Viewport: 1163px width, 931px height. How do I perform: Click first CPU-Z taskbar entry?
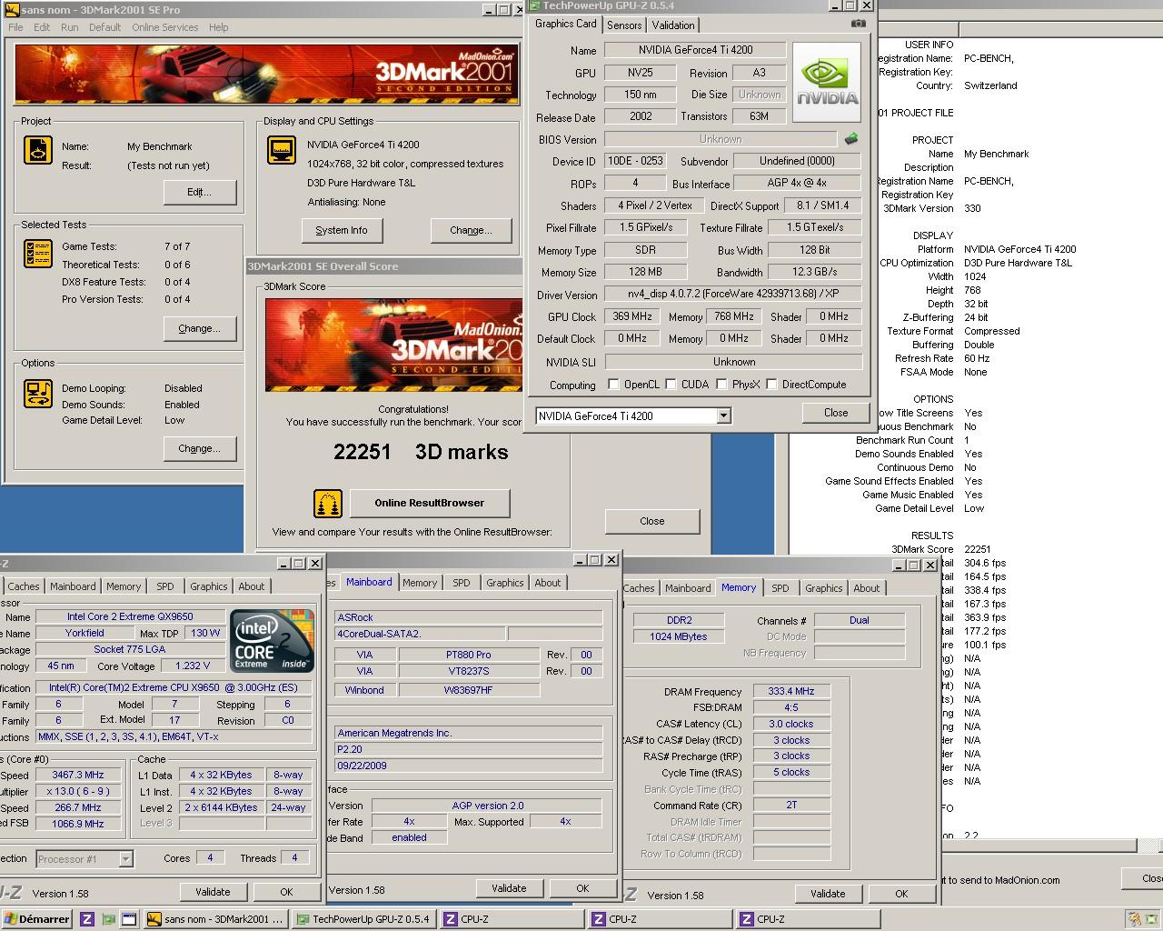point(512,919)
